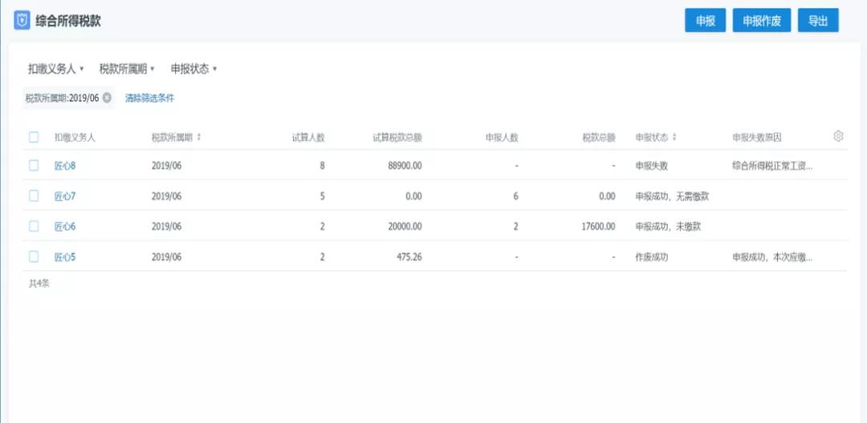Image resolution: width=867 pixels, height=423 pixels.
Task: Tick the select-all header checkbox
Action: (34, 137)
